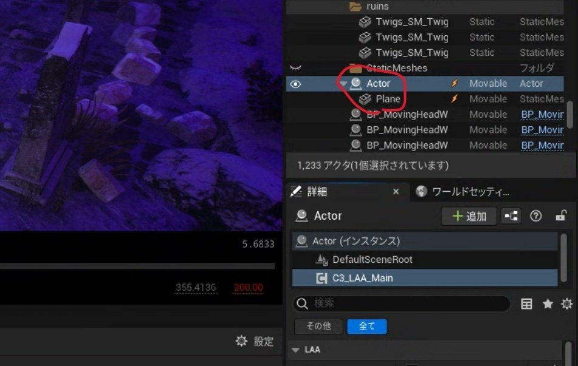This screenshot has width=578, height=366.
Task: Click the globe icon on world settings tab
Action: pyautogui.click(x=421, y=191)
